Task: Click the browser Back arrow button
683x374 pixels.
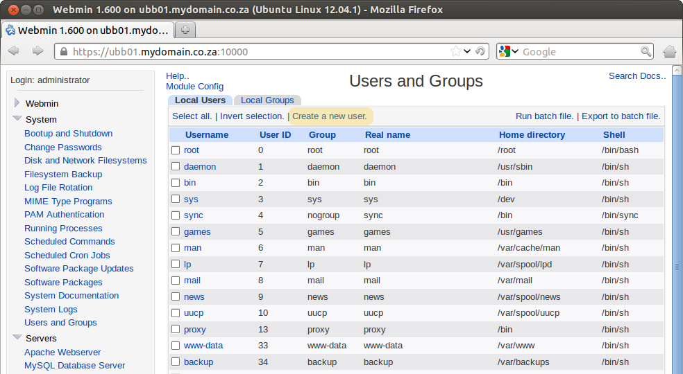Action: tap(13, 51)
